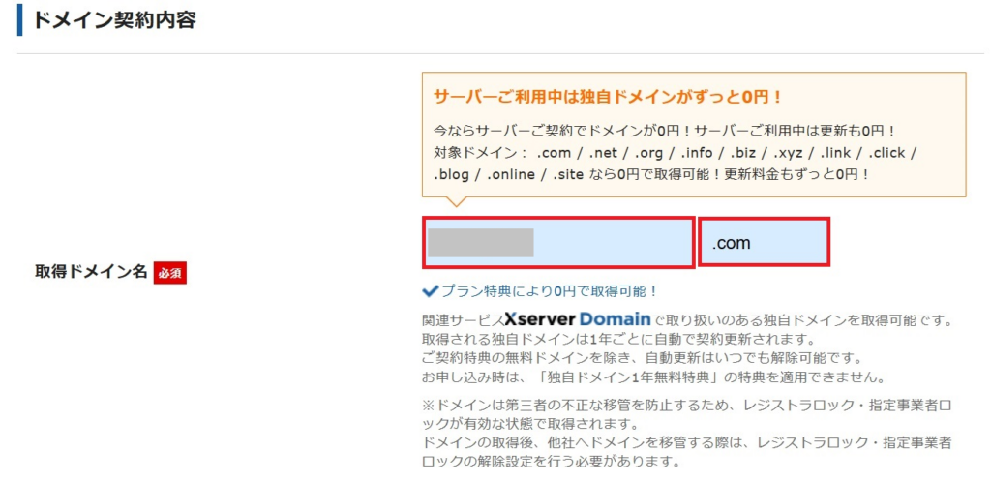Click the 取得ドメイン名 field label
The height and width of the screenshot is (482, 991).
pyautogui.click(x=91, y=272)
